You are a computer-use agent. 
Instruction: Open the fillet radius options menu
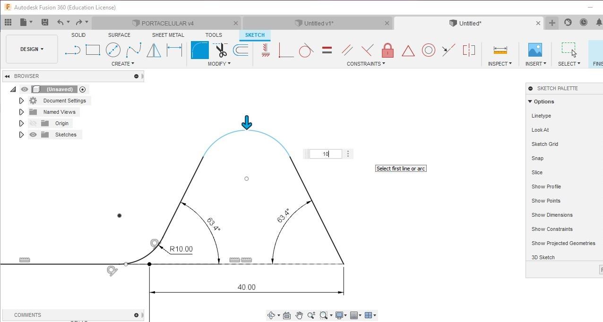click(348, 154)
